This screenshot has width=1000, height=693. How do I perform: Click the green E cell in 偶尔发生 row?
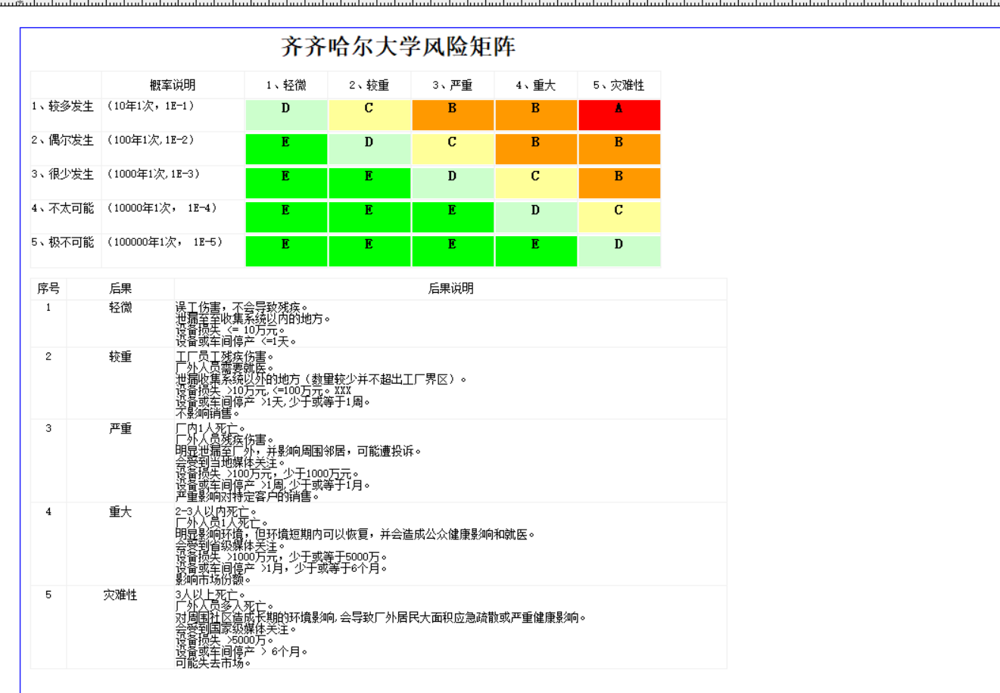[286, 149]
